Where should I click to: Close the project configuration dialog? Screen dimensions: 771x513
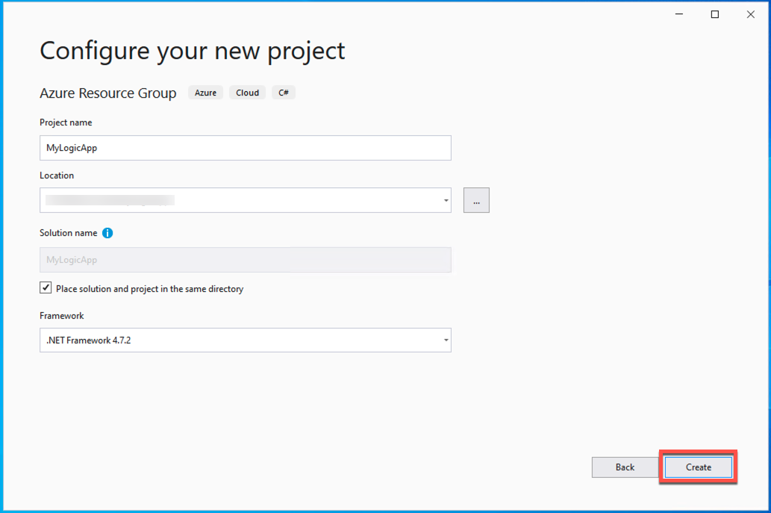(750, 13)
